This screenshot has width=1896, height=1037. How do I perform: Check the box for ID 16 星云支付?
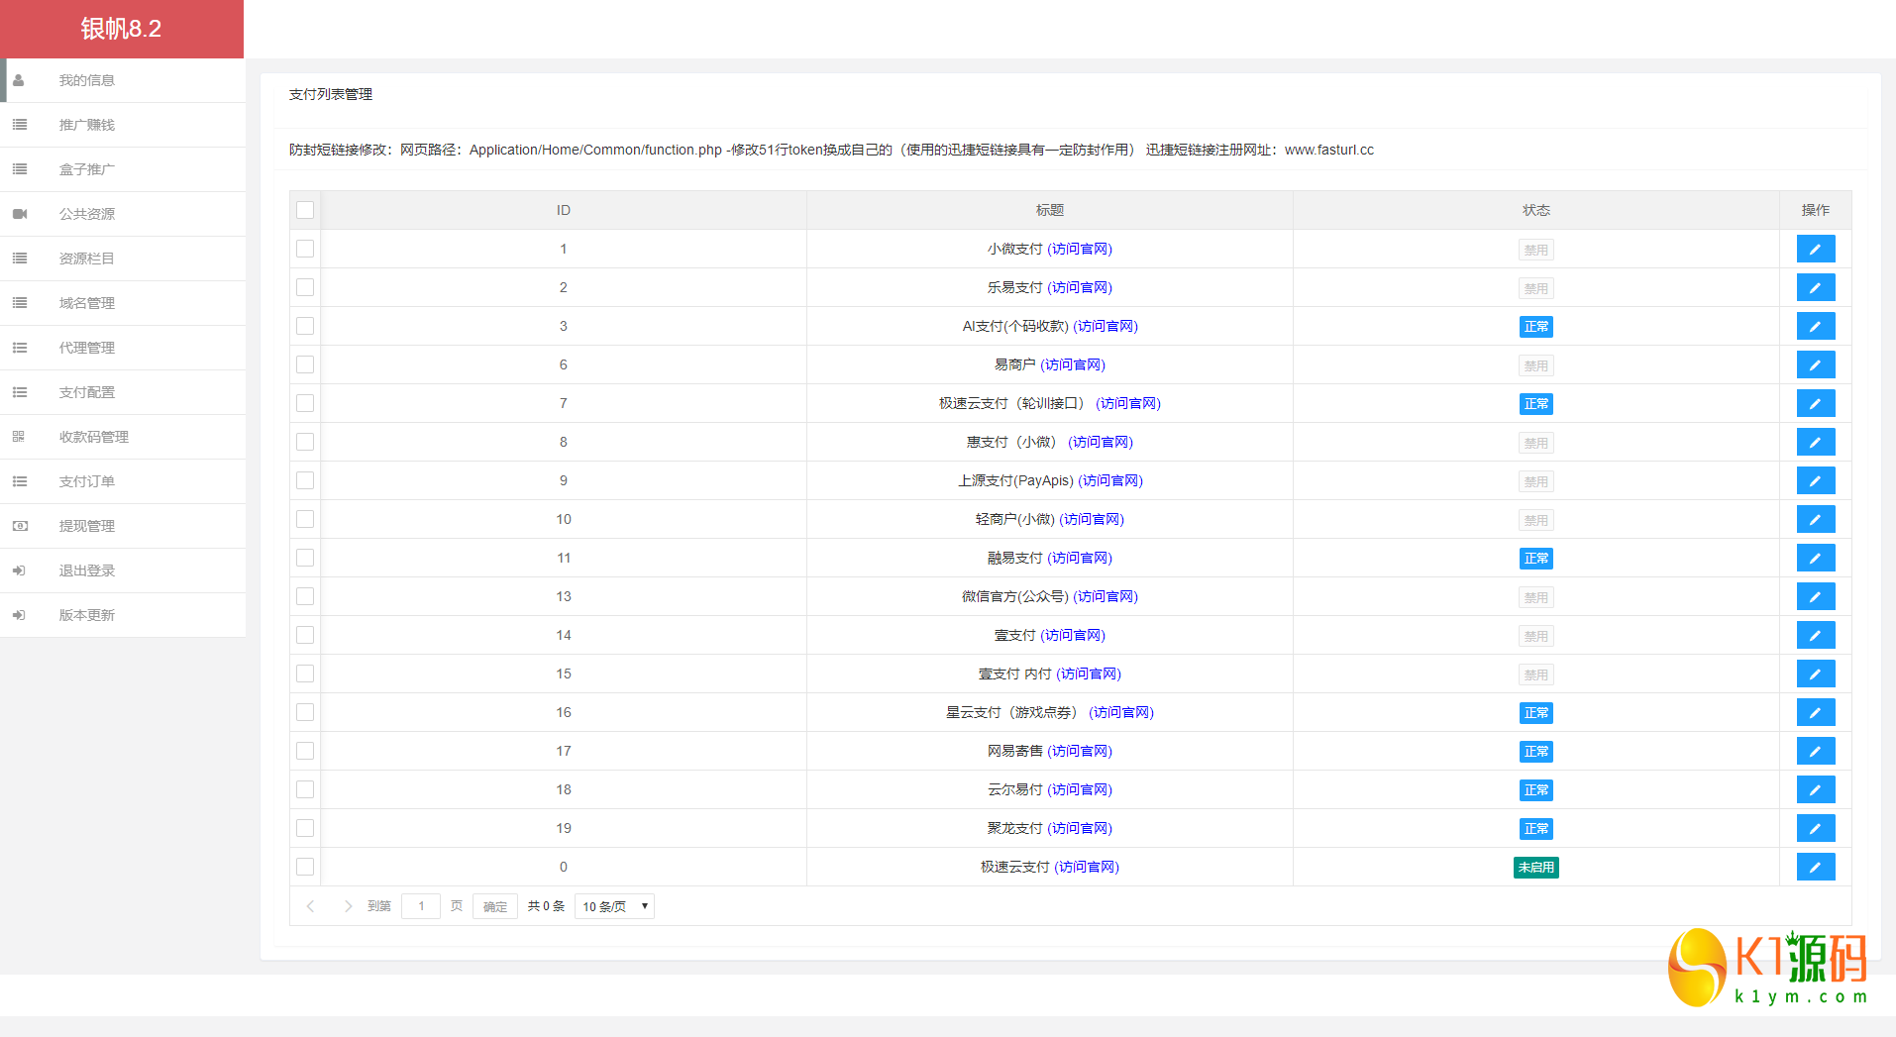click(305, 712)
